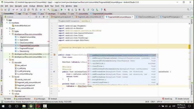Close the FragmentAddConsumible.java tab
Image resolution: width=194 pixels, height=109 pixels.
(133, 17)
